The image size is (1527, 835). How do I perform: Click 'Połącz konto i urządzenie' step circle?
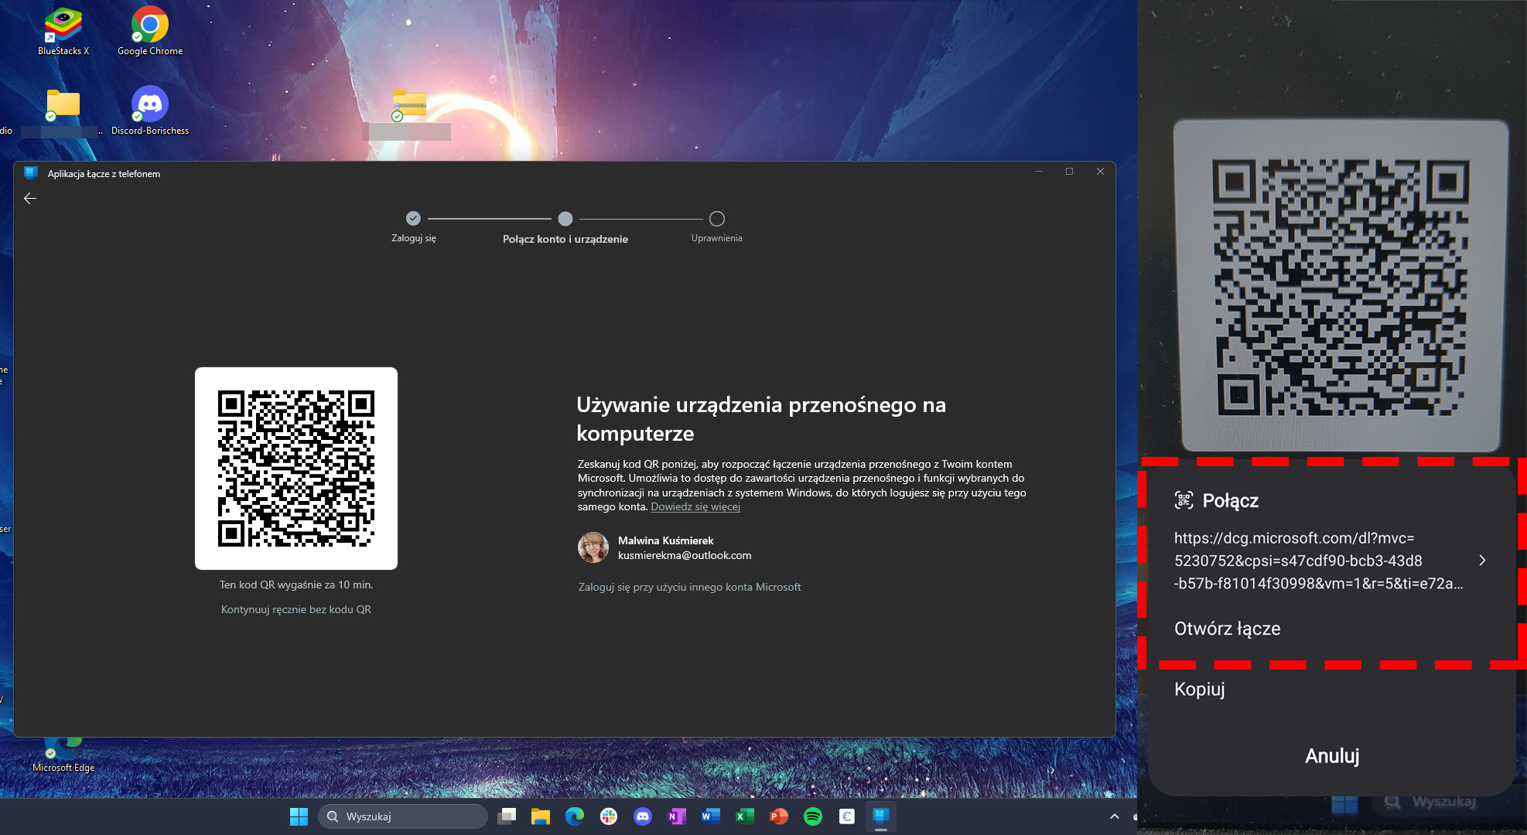[565, 219]
